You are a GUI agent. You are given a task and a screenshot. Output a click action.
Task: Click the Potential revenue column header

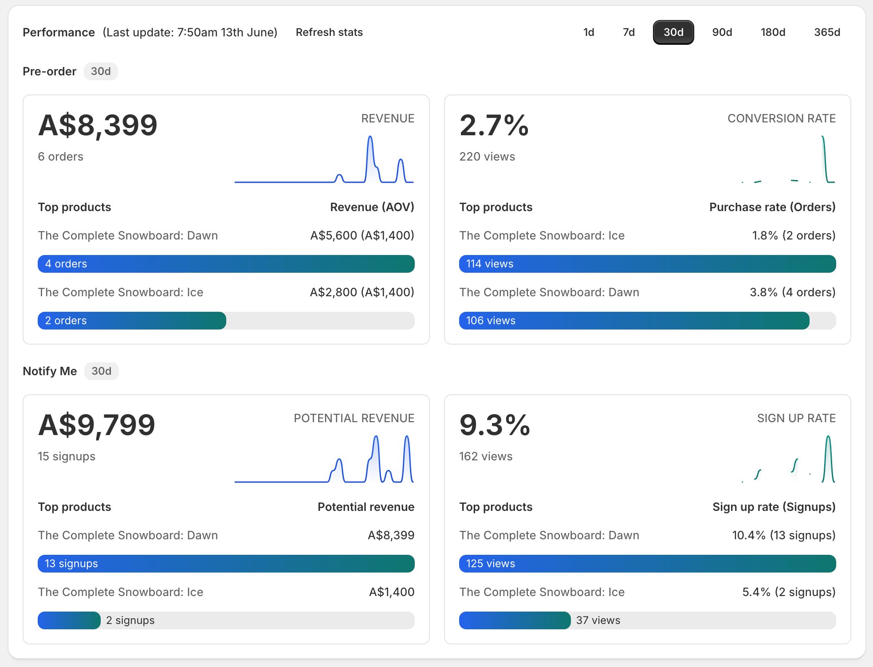click(366, 507)
